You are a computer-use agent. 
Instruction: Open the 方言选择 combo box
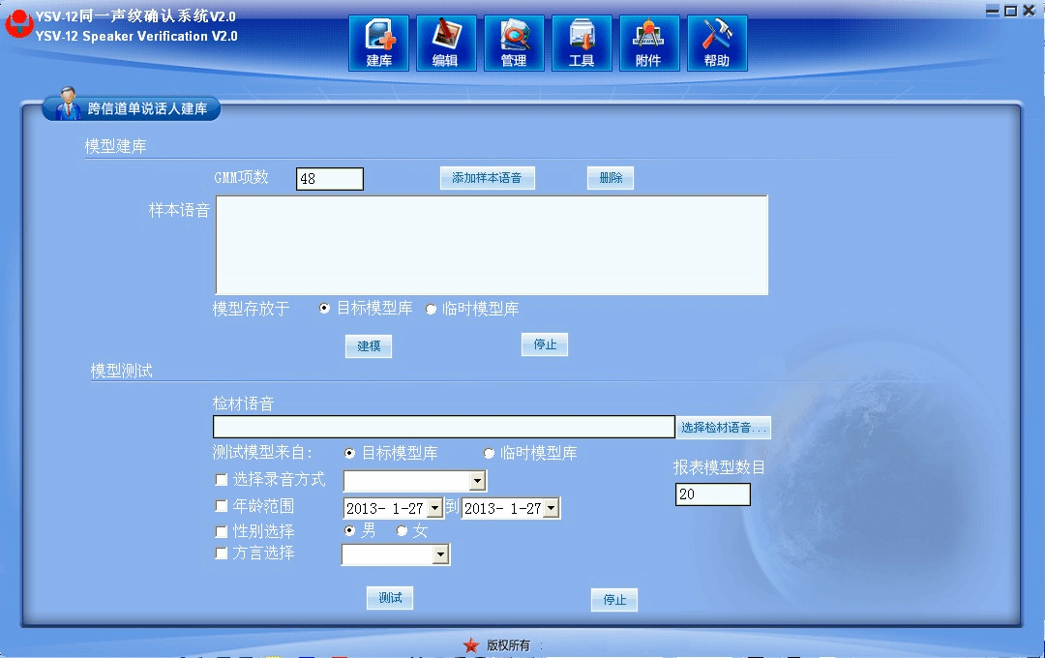[x=440, y=554]
